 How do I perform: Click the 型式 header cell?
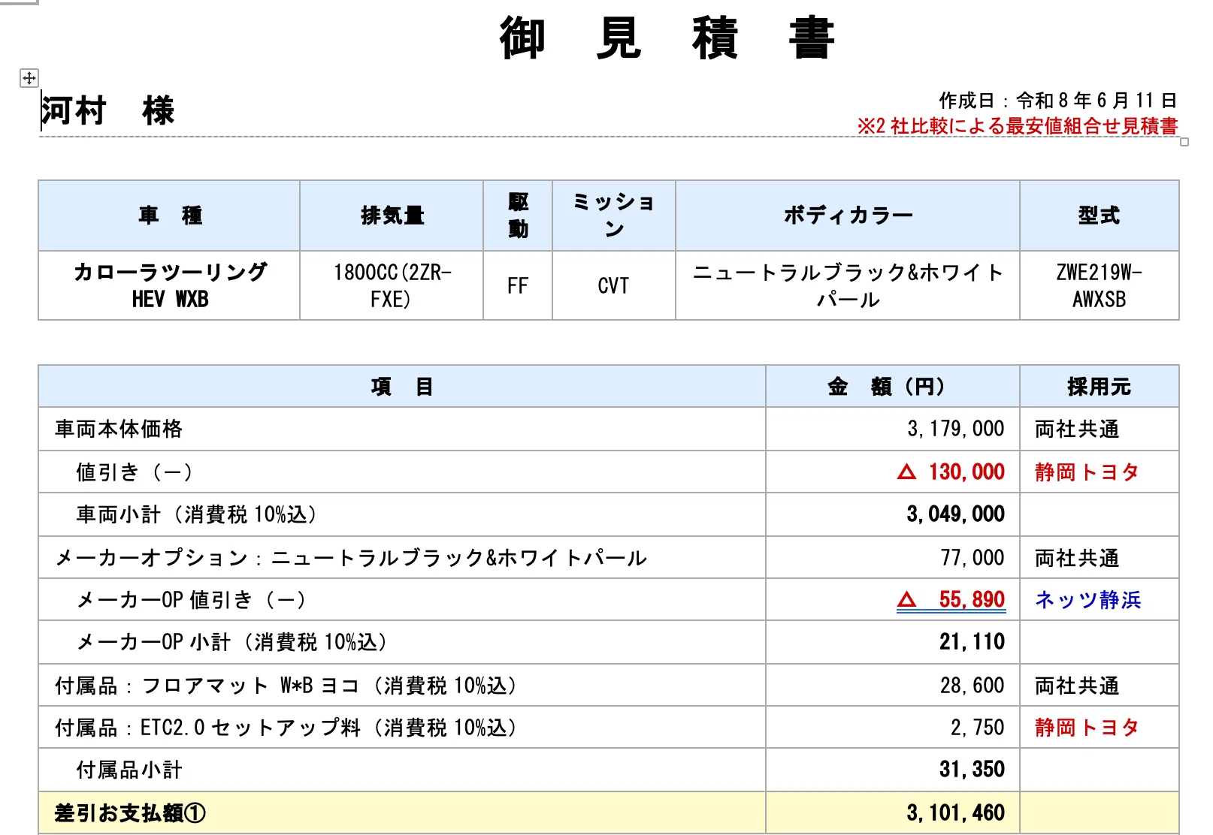coord(1099,216)
